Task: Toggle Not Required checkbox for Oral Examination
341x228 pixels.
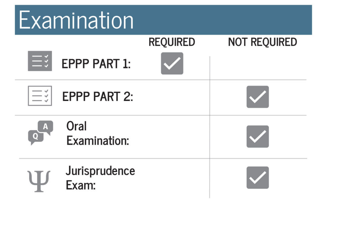Action: pyautogui.click(x=257, y=137)
